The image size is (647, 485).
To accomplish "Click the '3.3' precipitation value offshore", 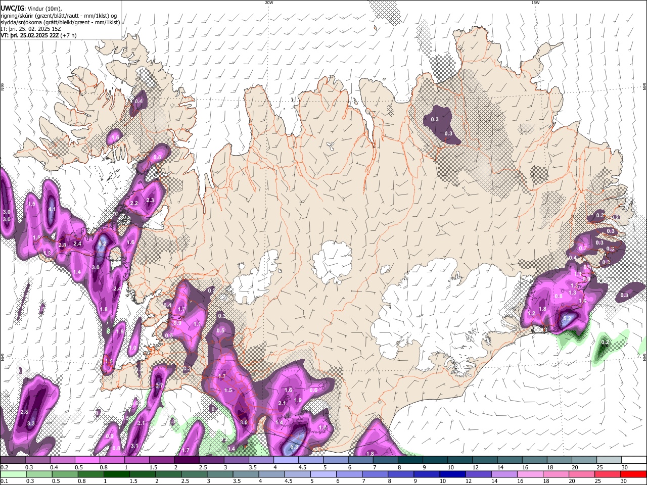I will coord(31,423).
